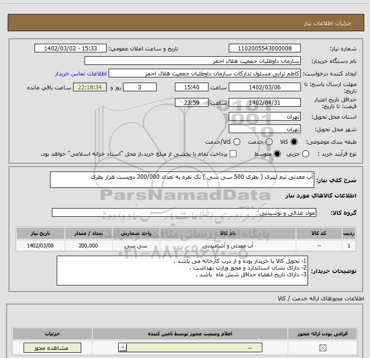Select the کالا radio button

pos(294,142)
